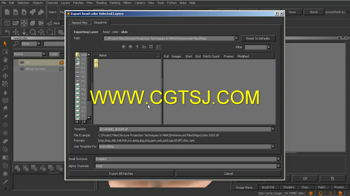Create a new folder in file browser

point(144,47)
